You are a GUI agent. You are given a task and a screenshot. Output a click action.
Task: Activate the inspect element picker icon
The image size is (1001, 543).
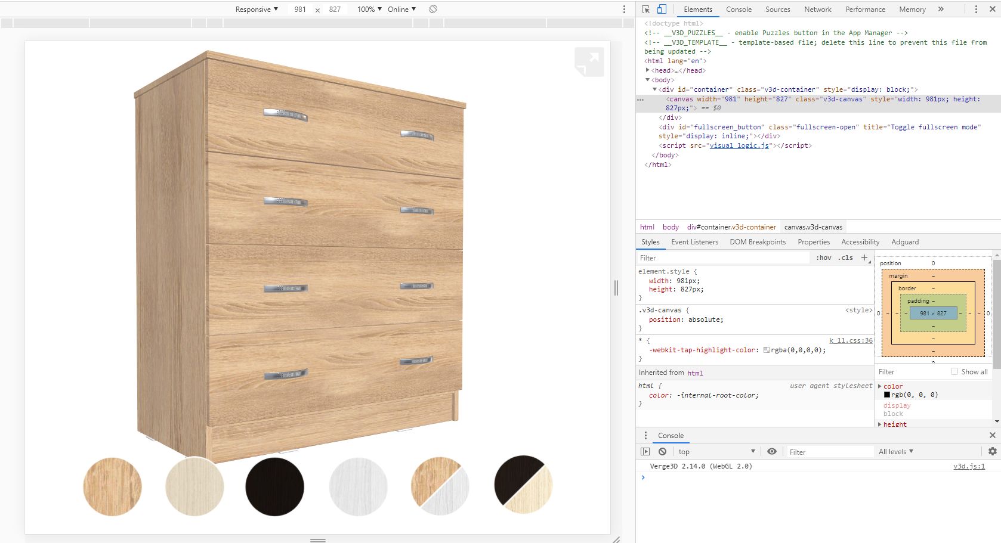[645, 9]
